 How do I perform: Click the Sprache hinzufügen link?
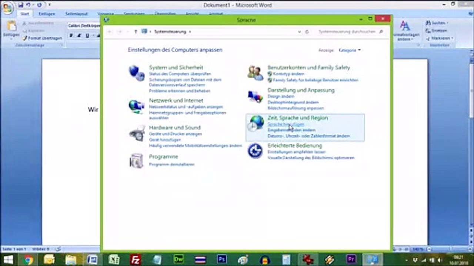coord(286,125)
